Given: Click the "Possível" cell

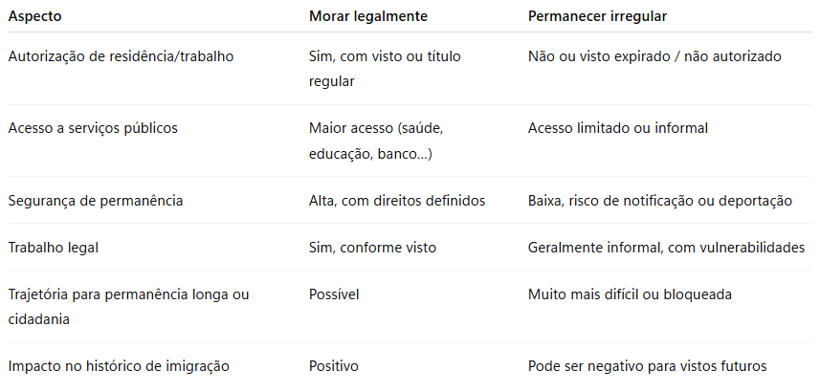Looking at the screenshot, I should (x=334, y=294).
